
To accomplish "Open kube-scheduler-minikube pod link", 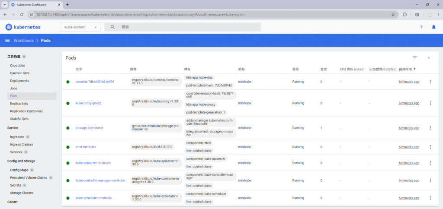I will 94,198.
